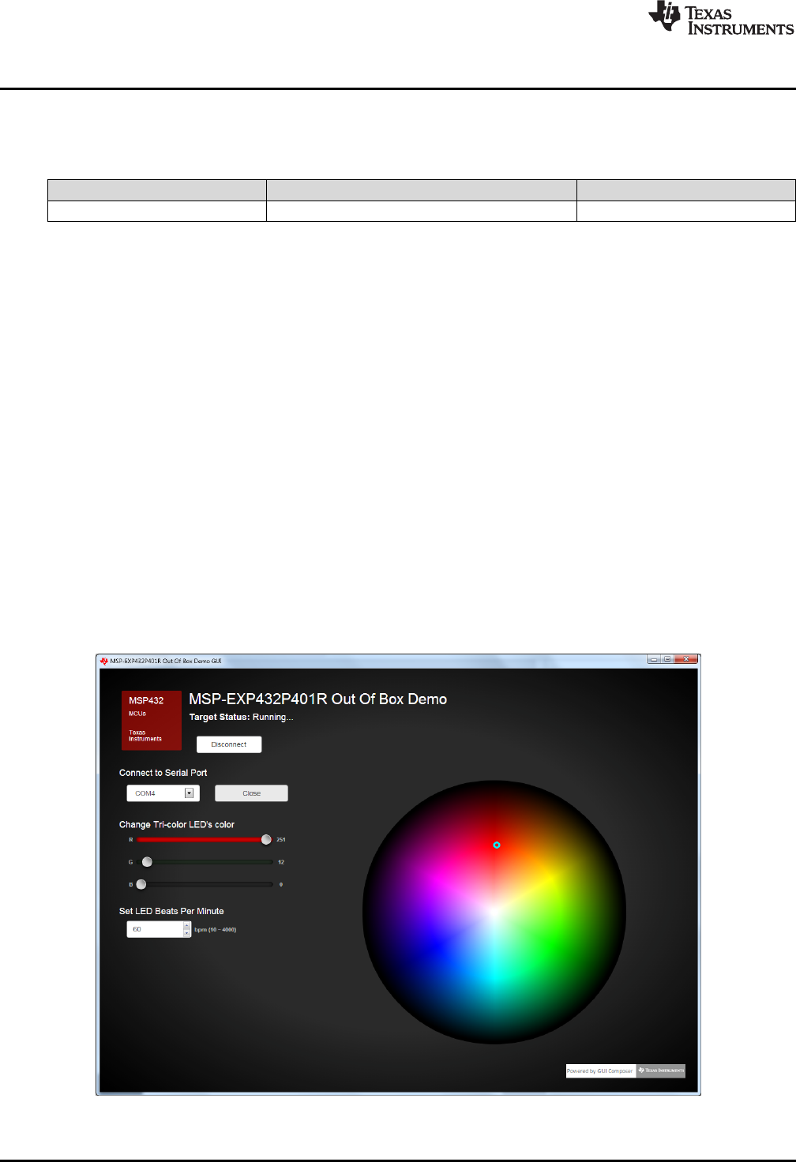The image size is (796, 1162).
Task: Click the MSP-EXP432P401R Out Of Box Demo heading
Action: coord(318,699)
